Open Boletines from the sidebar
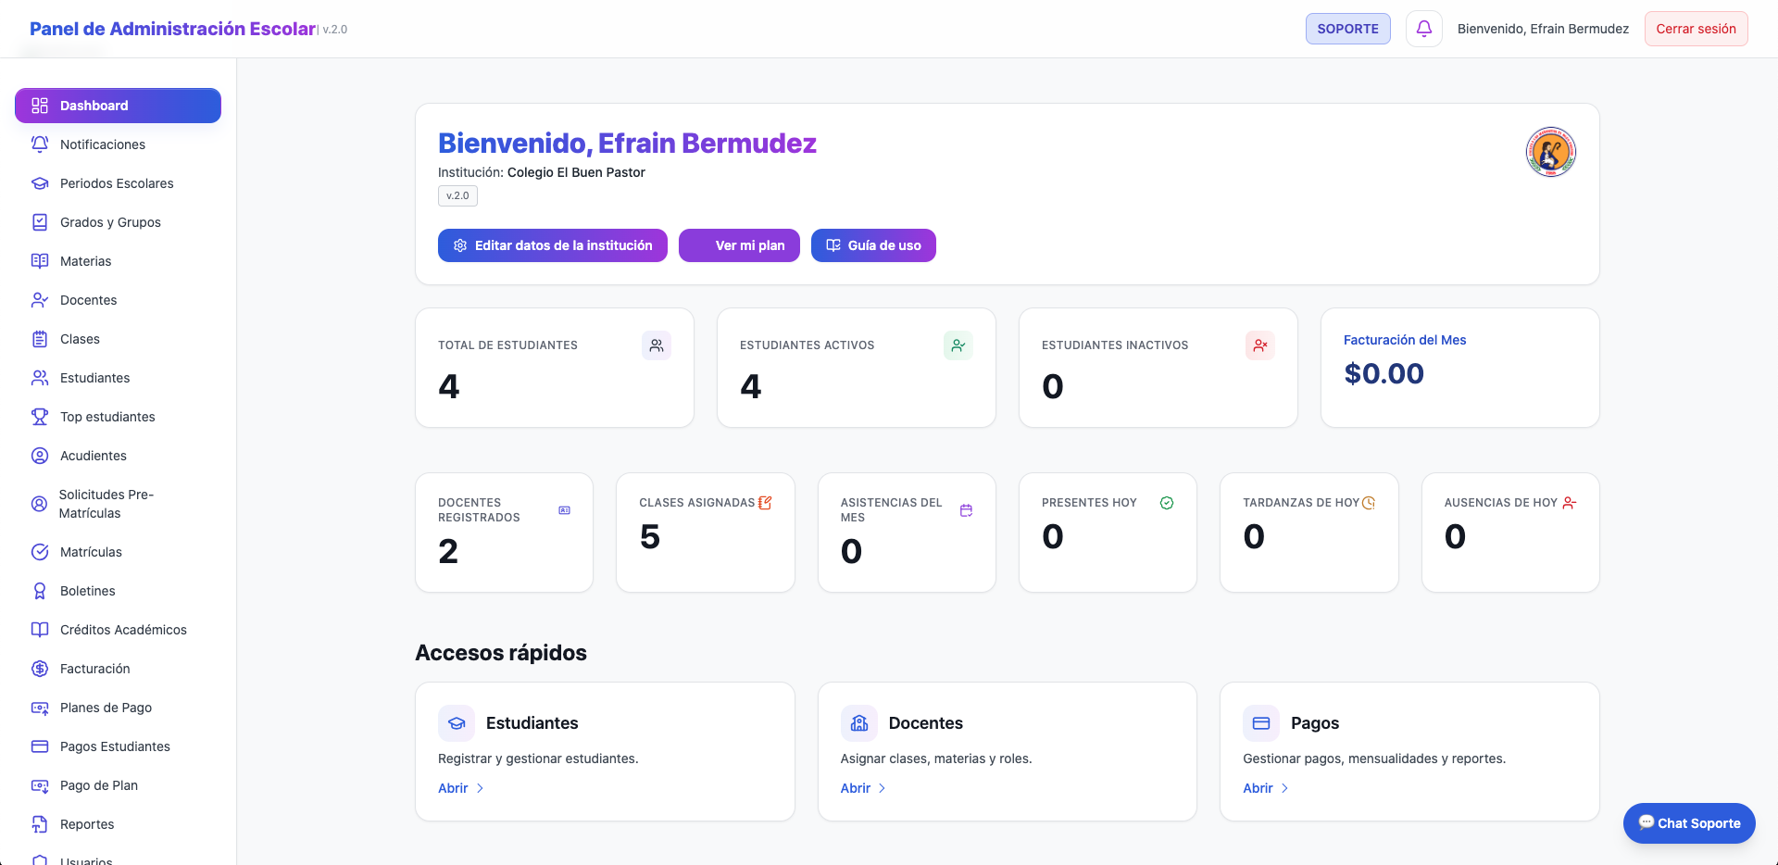 [87, 591]
